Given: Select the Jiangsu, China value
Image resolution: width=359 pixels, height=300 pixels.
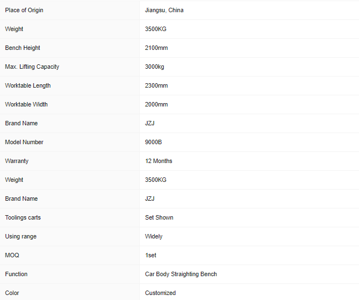Looking at the screenshot, I should 164,10.
